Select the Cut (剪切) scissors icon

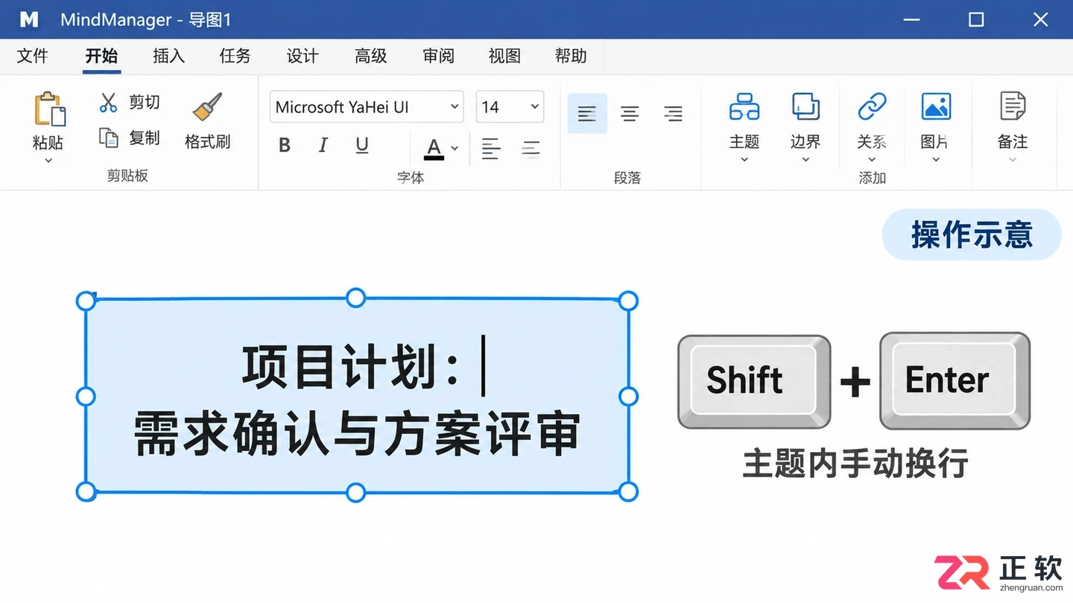pos(108,102)
